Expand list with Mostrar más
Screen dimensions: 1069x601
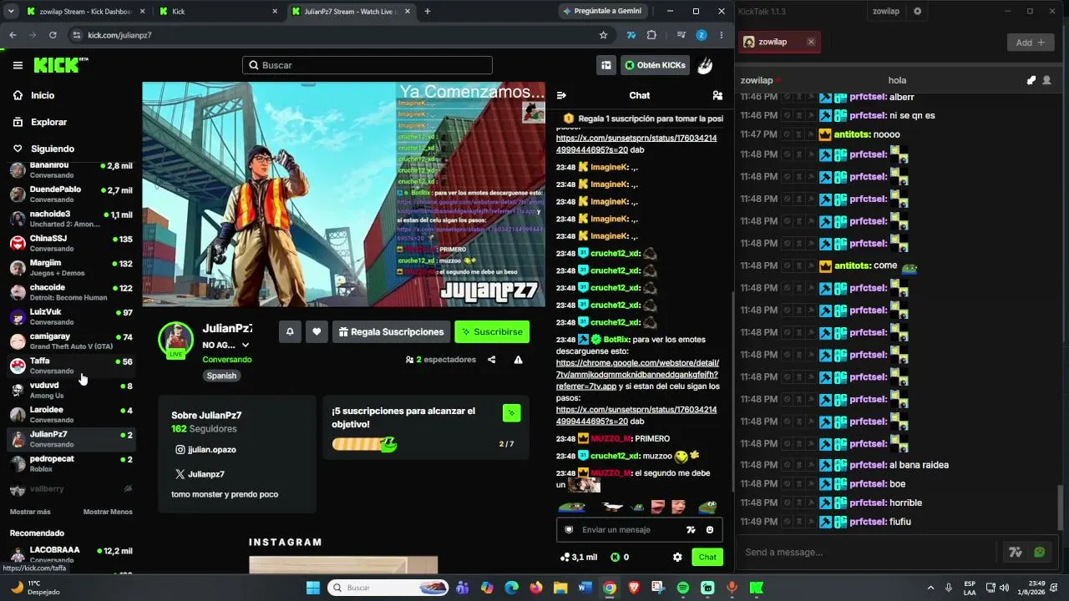(30, 512)
